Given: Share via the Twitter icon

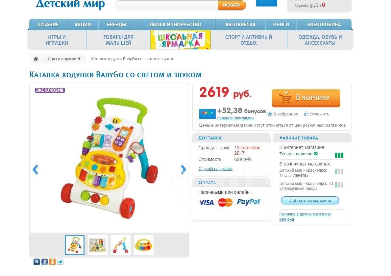Looking at the screenshot, I should coord(61,262).
